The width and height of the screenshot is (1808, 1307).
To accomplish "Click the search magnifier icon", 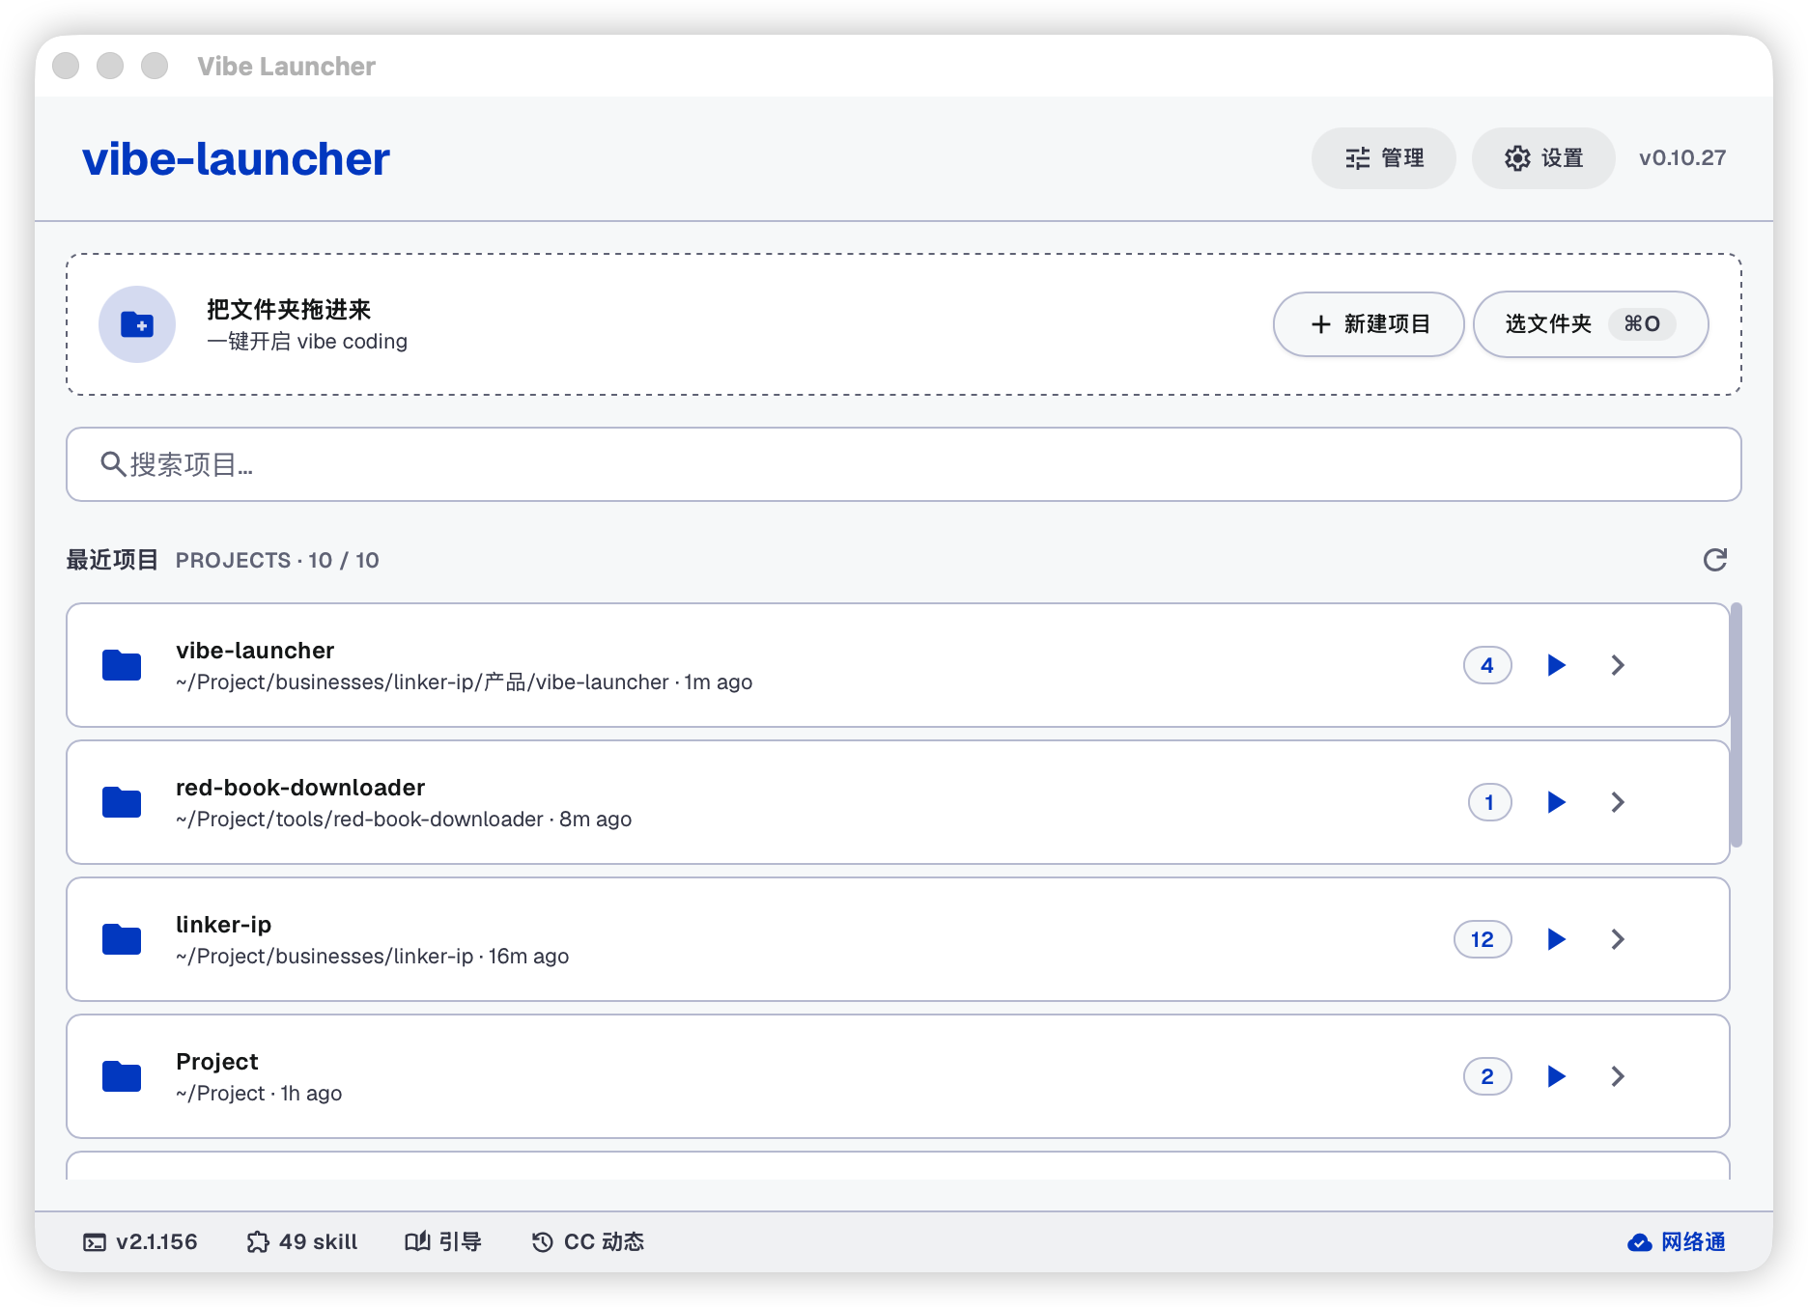I will (113, 464).
